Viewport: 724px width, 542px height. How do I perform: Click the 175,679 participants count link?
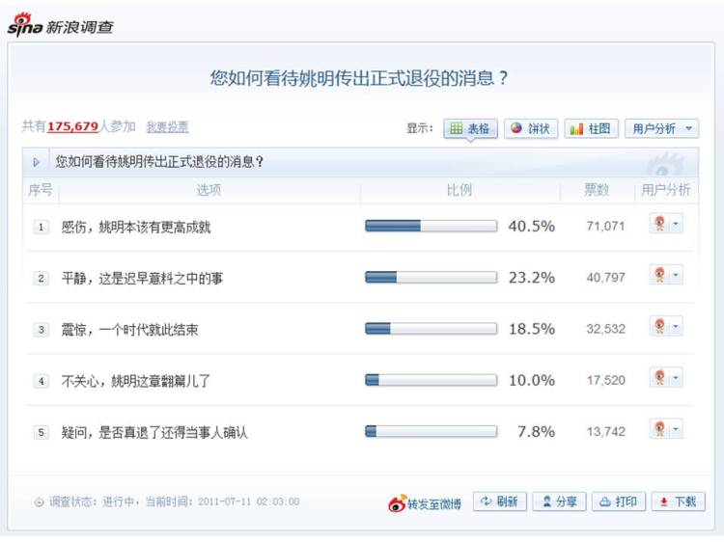[72, 126]
